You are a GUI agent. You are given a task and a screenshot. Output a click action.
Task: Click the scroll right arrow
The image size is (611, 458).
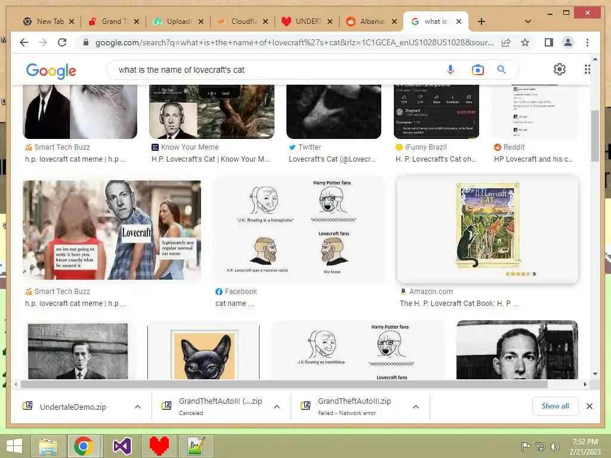click(x=585, y=385)
